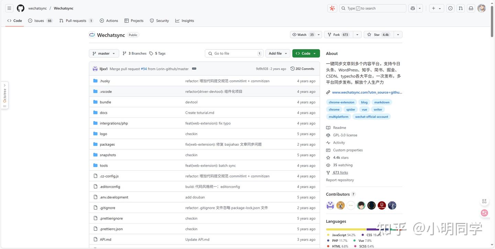Click the repository link globe icon
This screenshot has width=495, height=249.
pyautogui.click(x=328, y=92)
